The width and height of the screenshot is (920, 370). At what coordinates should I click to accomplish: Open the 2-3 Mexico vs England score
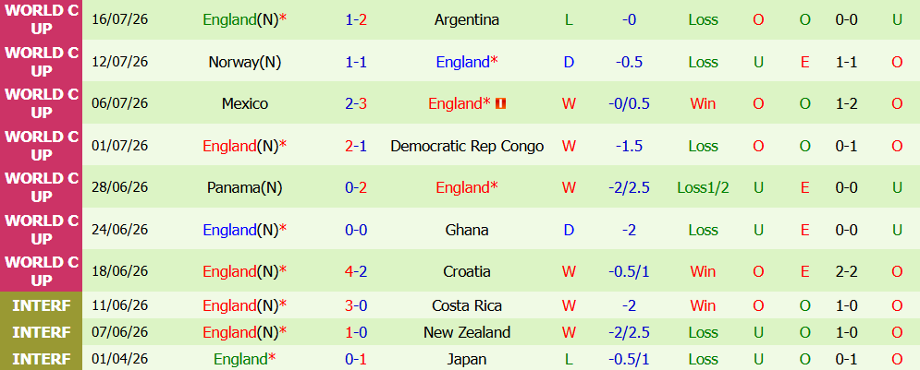click(356, 103)
